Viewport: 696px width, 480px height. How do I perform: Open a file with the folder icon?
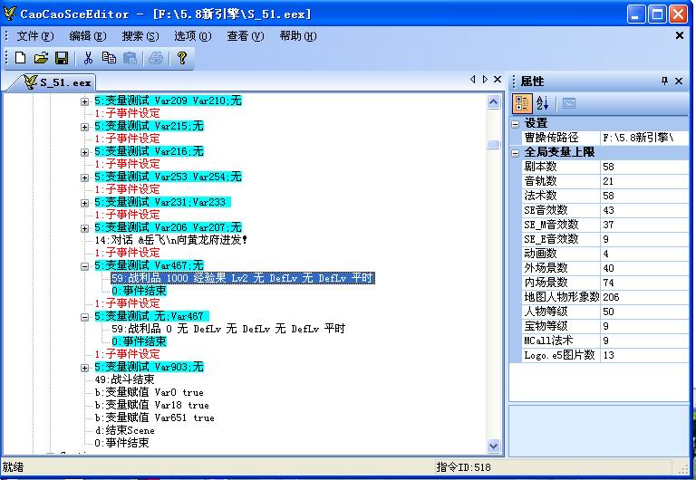[41, 58]
